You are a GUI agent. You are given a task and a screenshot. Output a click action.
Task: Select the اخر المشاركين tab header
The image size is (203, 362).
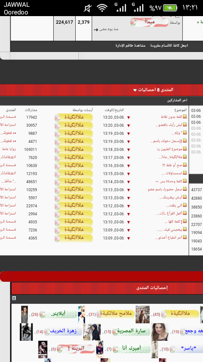point(177,100)
